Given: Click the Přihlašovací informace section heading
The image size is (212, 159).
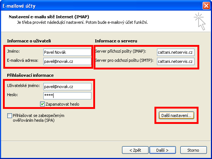Looking at the screenshot, I should [30, 75].
